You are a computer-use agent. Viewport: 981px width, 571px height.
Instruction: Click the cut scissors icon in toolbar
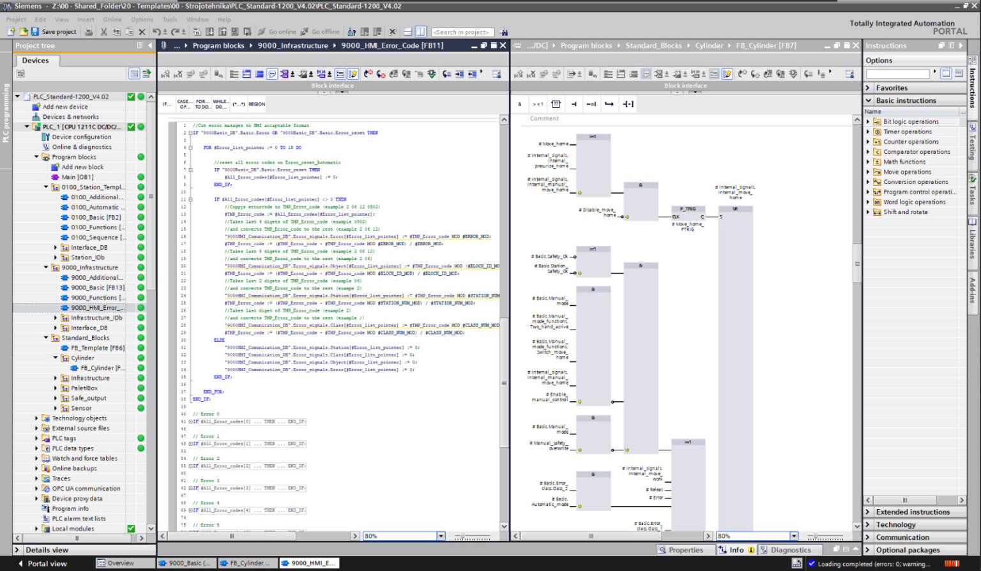(103, 32)
